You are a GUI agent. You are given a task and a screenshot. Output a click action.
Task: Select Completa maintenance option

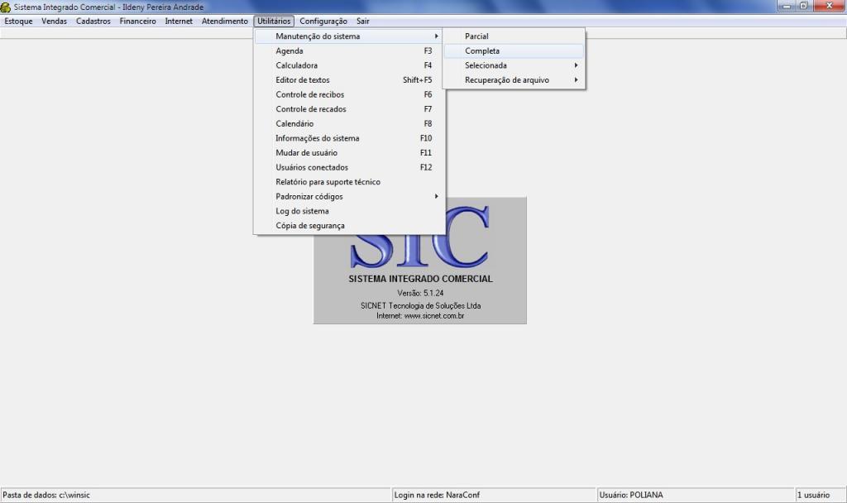coord(514,50)
